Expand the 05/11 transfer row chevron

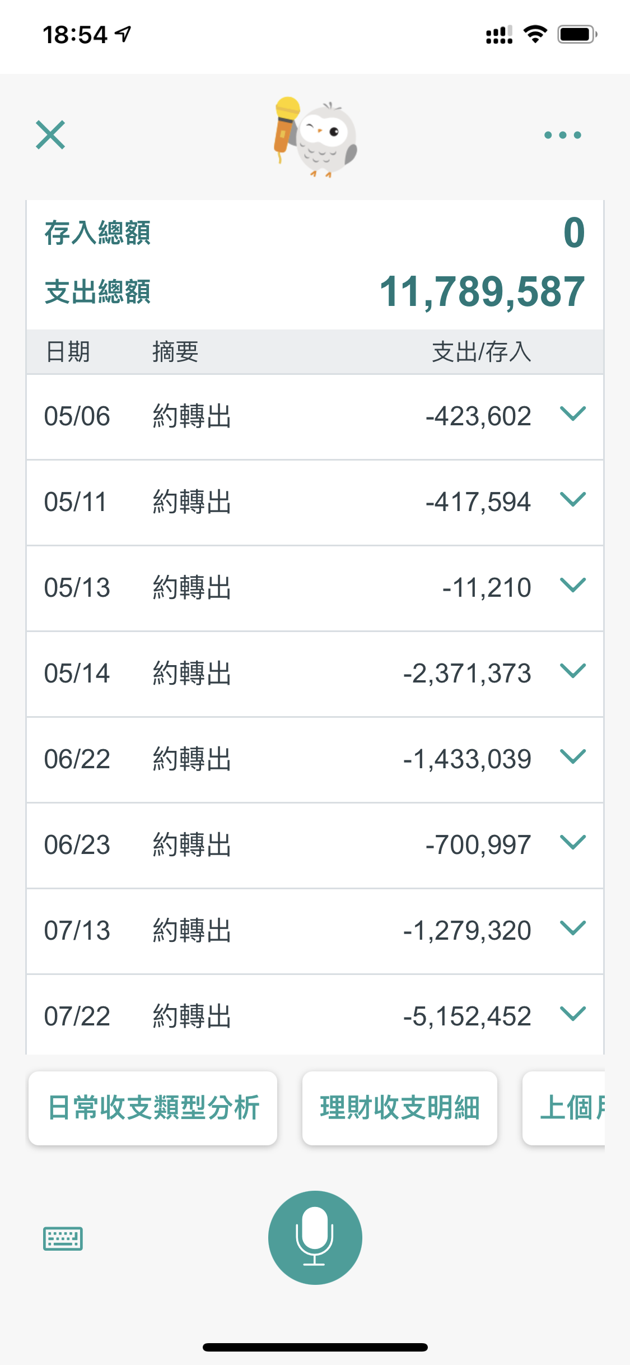point(572,500)
